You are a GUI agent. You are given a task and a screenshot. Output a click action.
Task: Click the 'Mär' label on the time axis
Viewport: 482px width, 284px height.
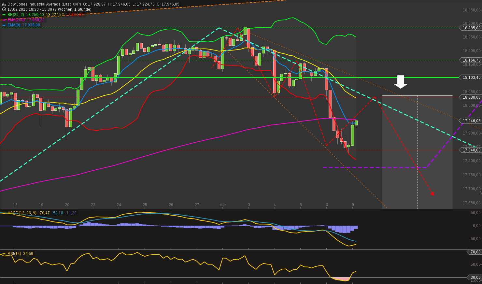coord(223,205)
